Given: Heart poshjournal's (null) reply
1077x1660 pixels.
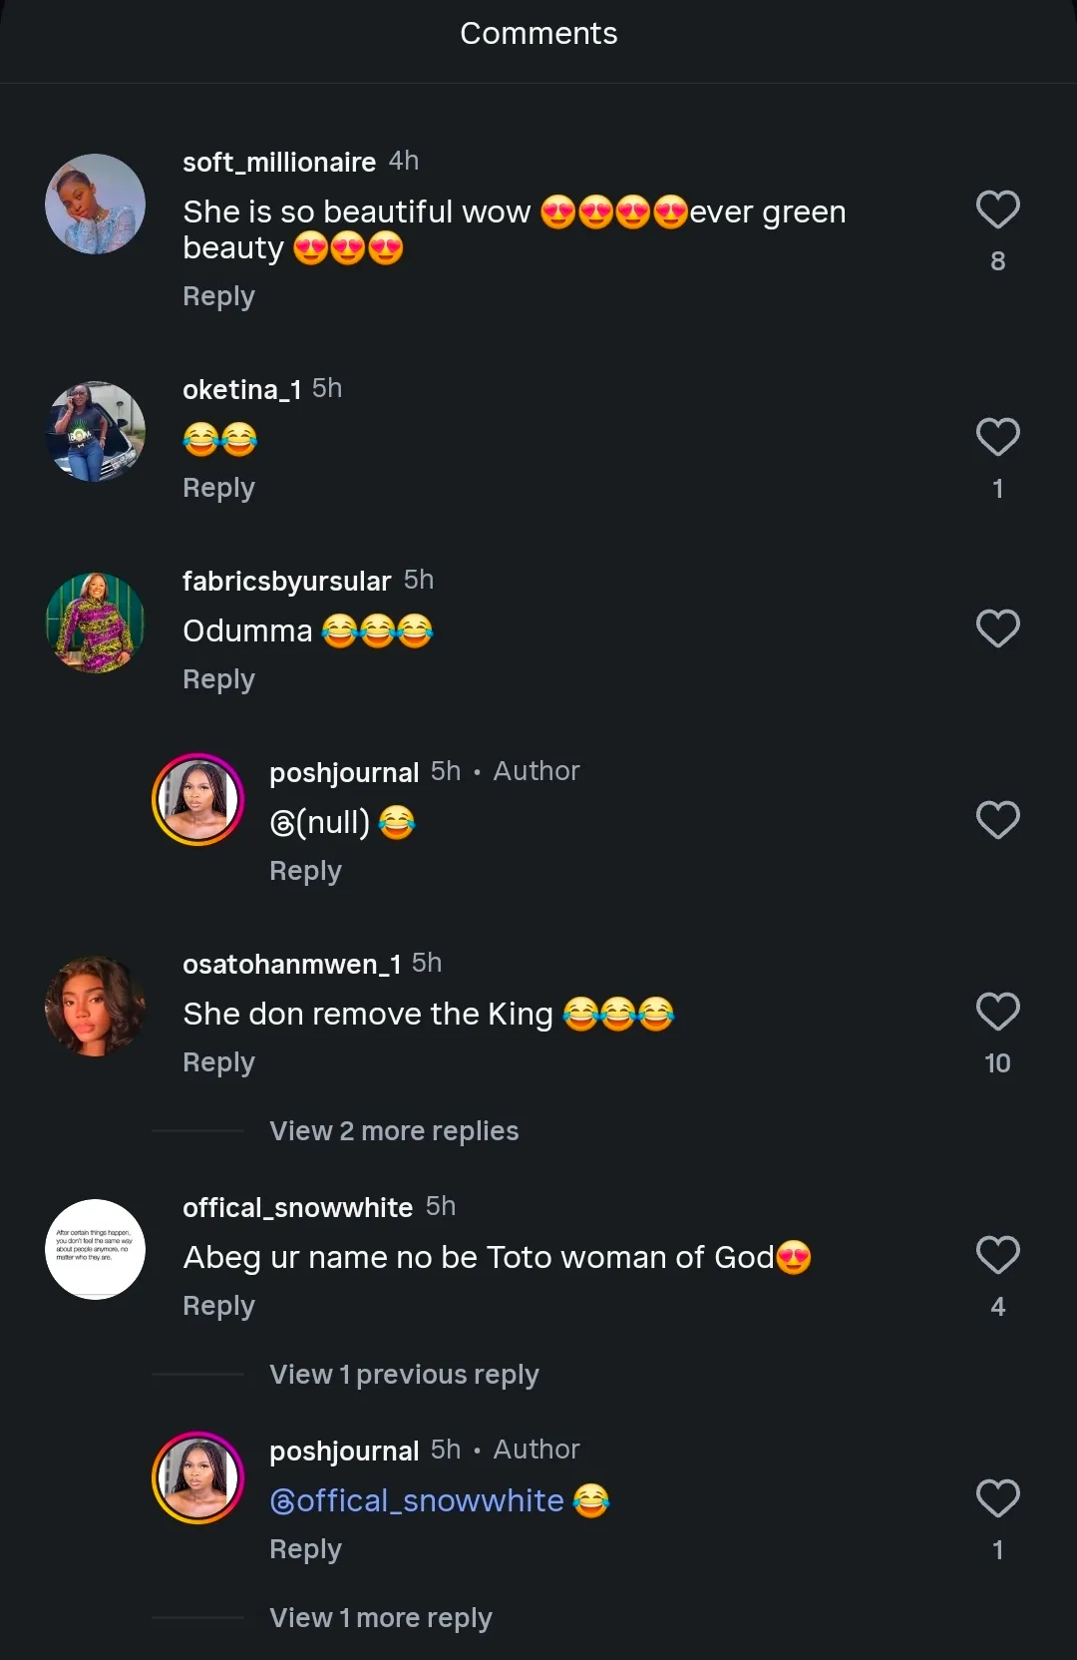Looking at the screenshot, I should pyautogui.click(x=997, y=820).
